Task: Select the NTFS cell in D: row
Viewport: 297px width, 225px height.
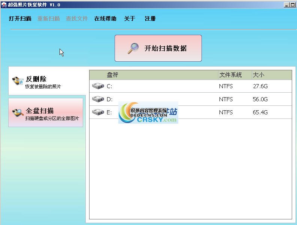Action: 226,99
